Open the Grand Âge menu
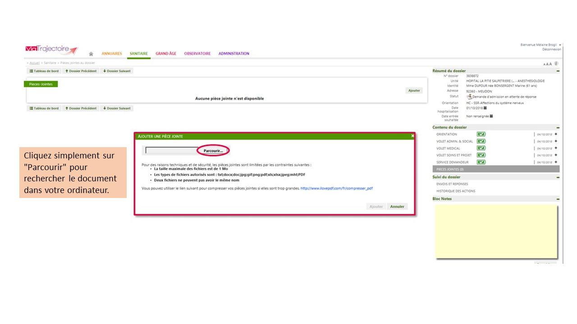 [x=166, y=54]
